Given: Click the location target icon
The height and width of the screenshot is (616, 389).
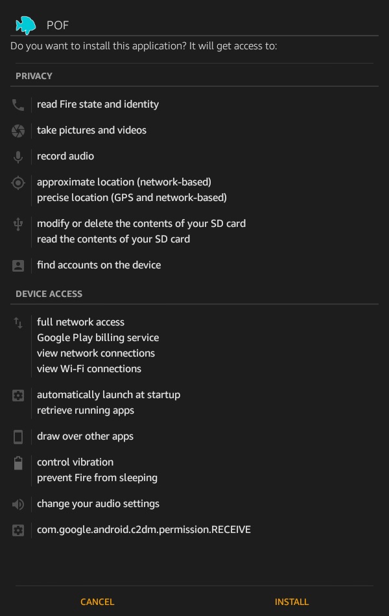Looking at the screenshot, I should click(18, 183).
